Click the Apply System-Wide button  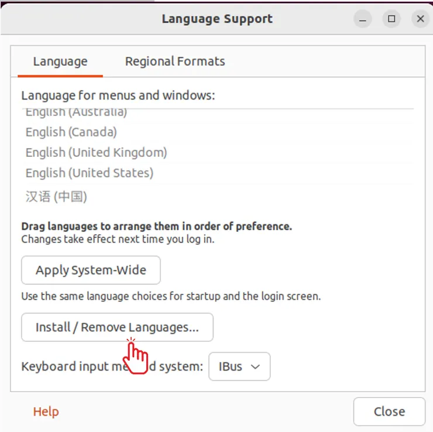point(91,270)
